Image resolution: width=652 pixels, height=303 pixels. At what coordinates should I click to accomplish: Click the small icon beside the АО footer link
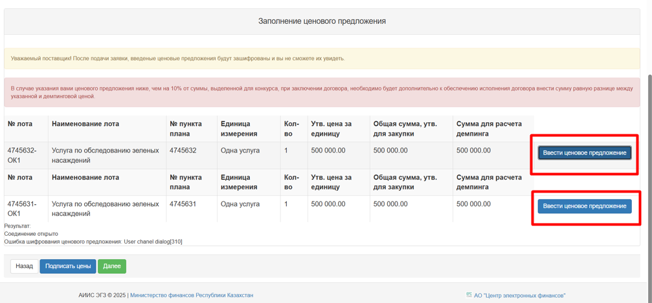469,295
